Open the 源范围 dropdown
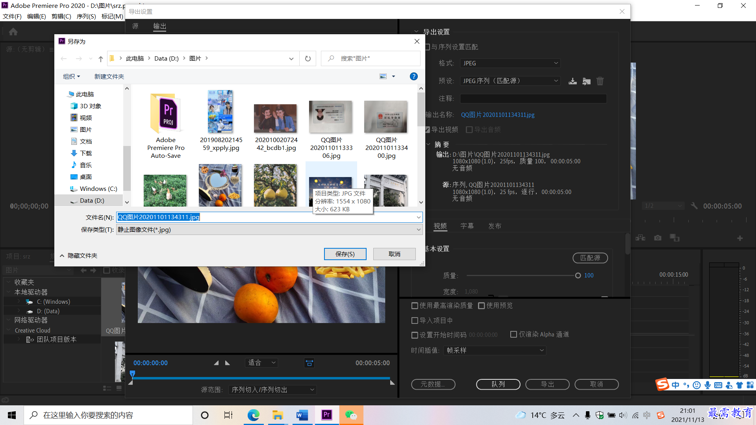756x425 pixels. coord(272,390)
